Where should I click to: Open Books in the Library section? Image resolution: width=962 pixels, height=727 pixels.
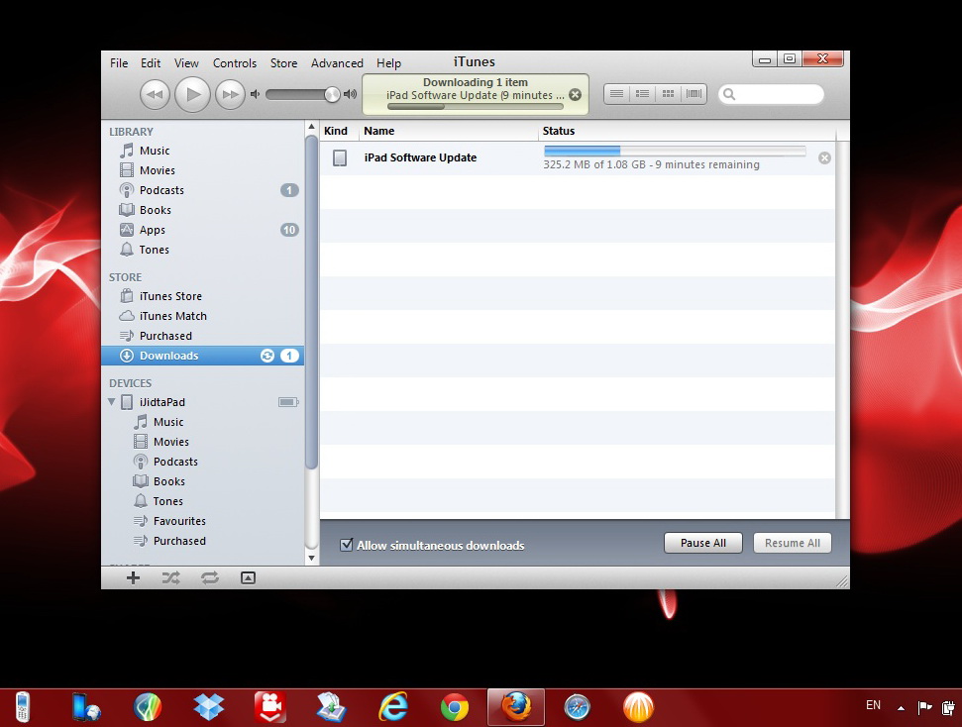click(202, 210)
